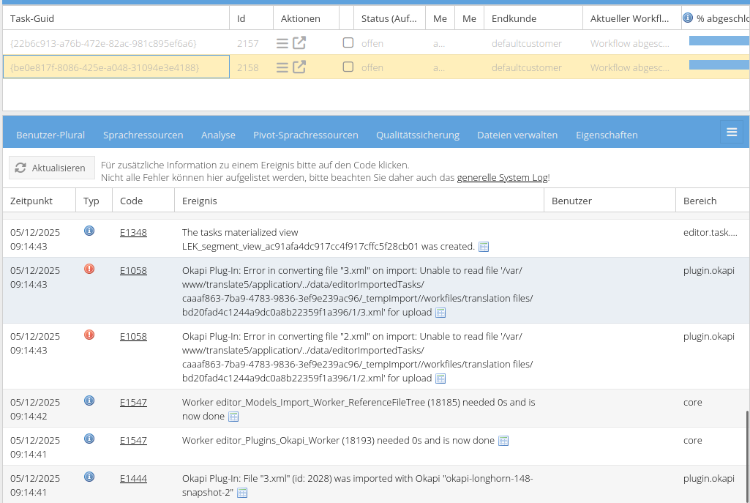Switch to Sprachressourcen tab

(143, 135)
